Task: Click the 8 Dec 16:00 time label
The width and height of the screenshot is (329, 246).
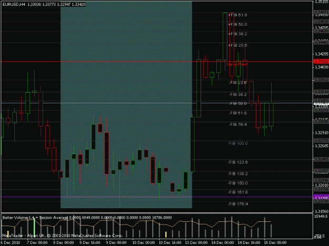Action: pyautogui.click(x=89, y=242)
